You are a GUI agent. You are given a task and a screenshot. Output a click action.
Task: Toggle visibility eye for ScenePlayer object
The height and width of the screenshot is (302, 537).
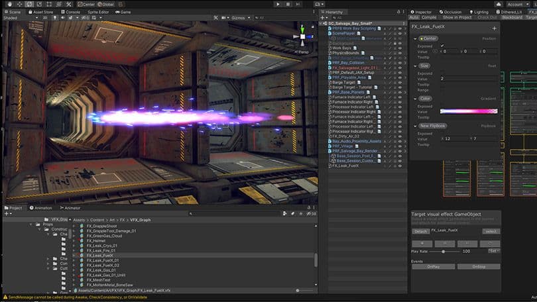pyautogui.click(x=399, y=34)
